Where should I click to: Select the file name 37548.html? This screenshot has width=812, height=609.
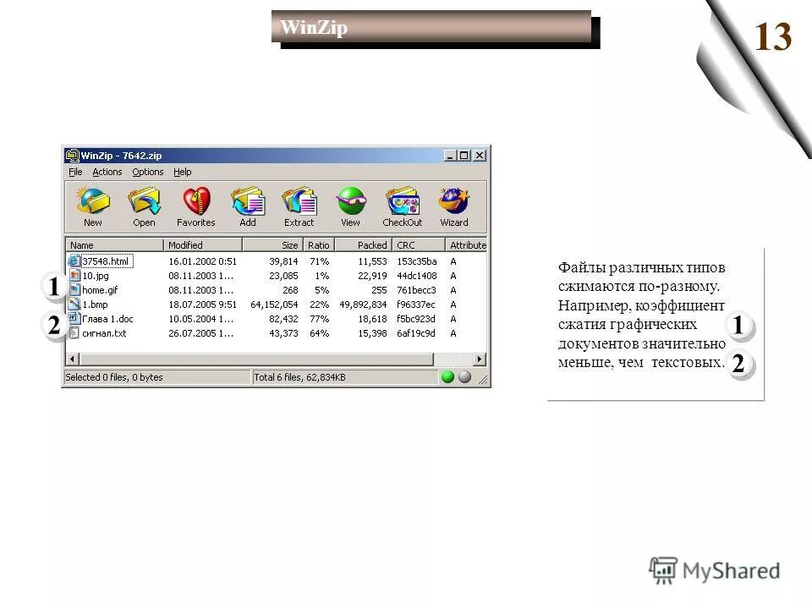106,261
